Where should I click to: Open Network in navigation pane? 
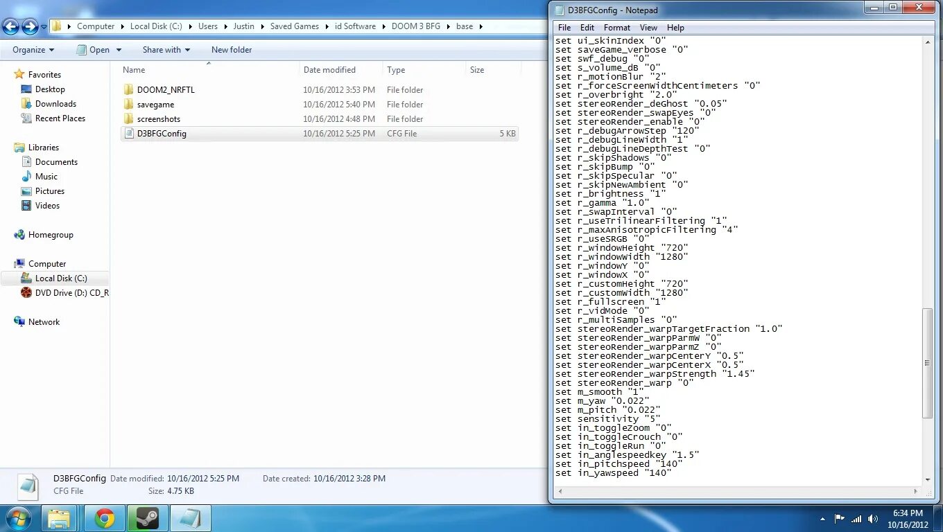click(x=44, y=322)
